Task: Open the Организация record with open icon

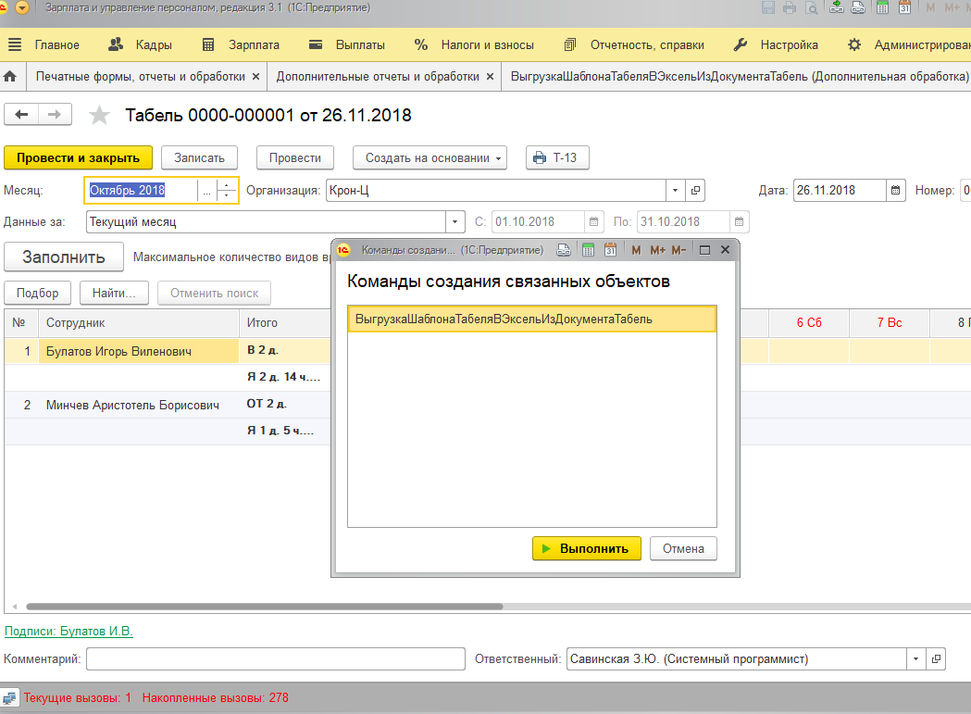Action: 695,190
